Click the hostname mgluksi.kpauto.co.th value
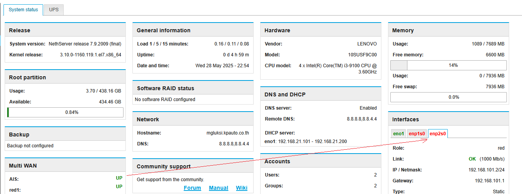This screenshot has width=522, height=194. pyautogui.click(x=228, y=133)
